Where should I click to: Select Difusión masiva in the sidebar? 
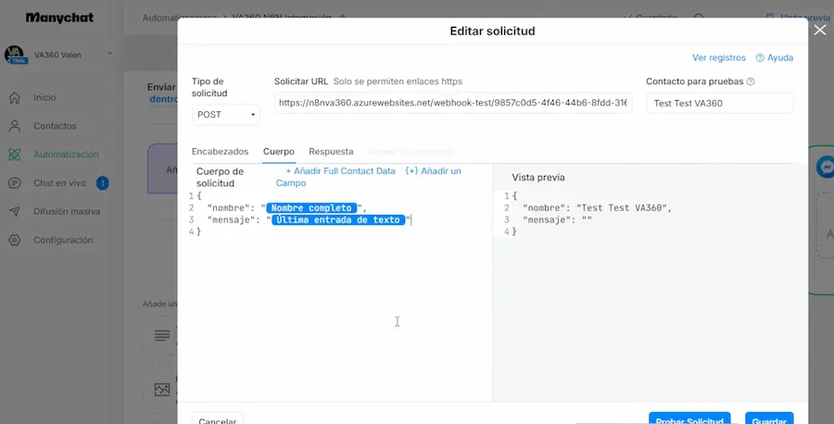[67, 211]
